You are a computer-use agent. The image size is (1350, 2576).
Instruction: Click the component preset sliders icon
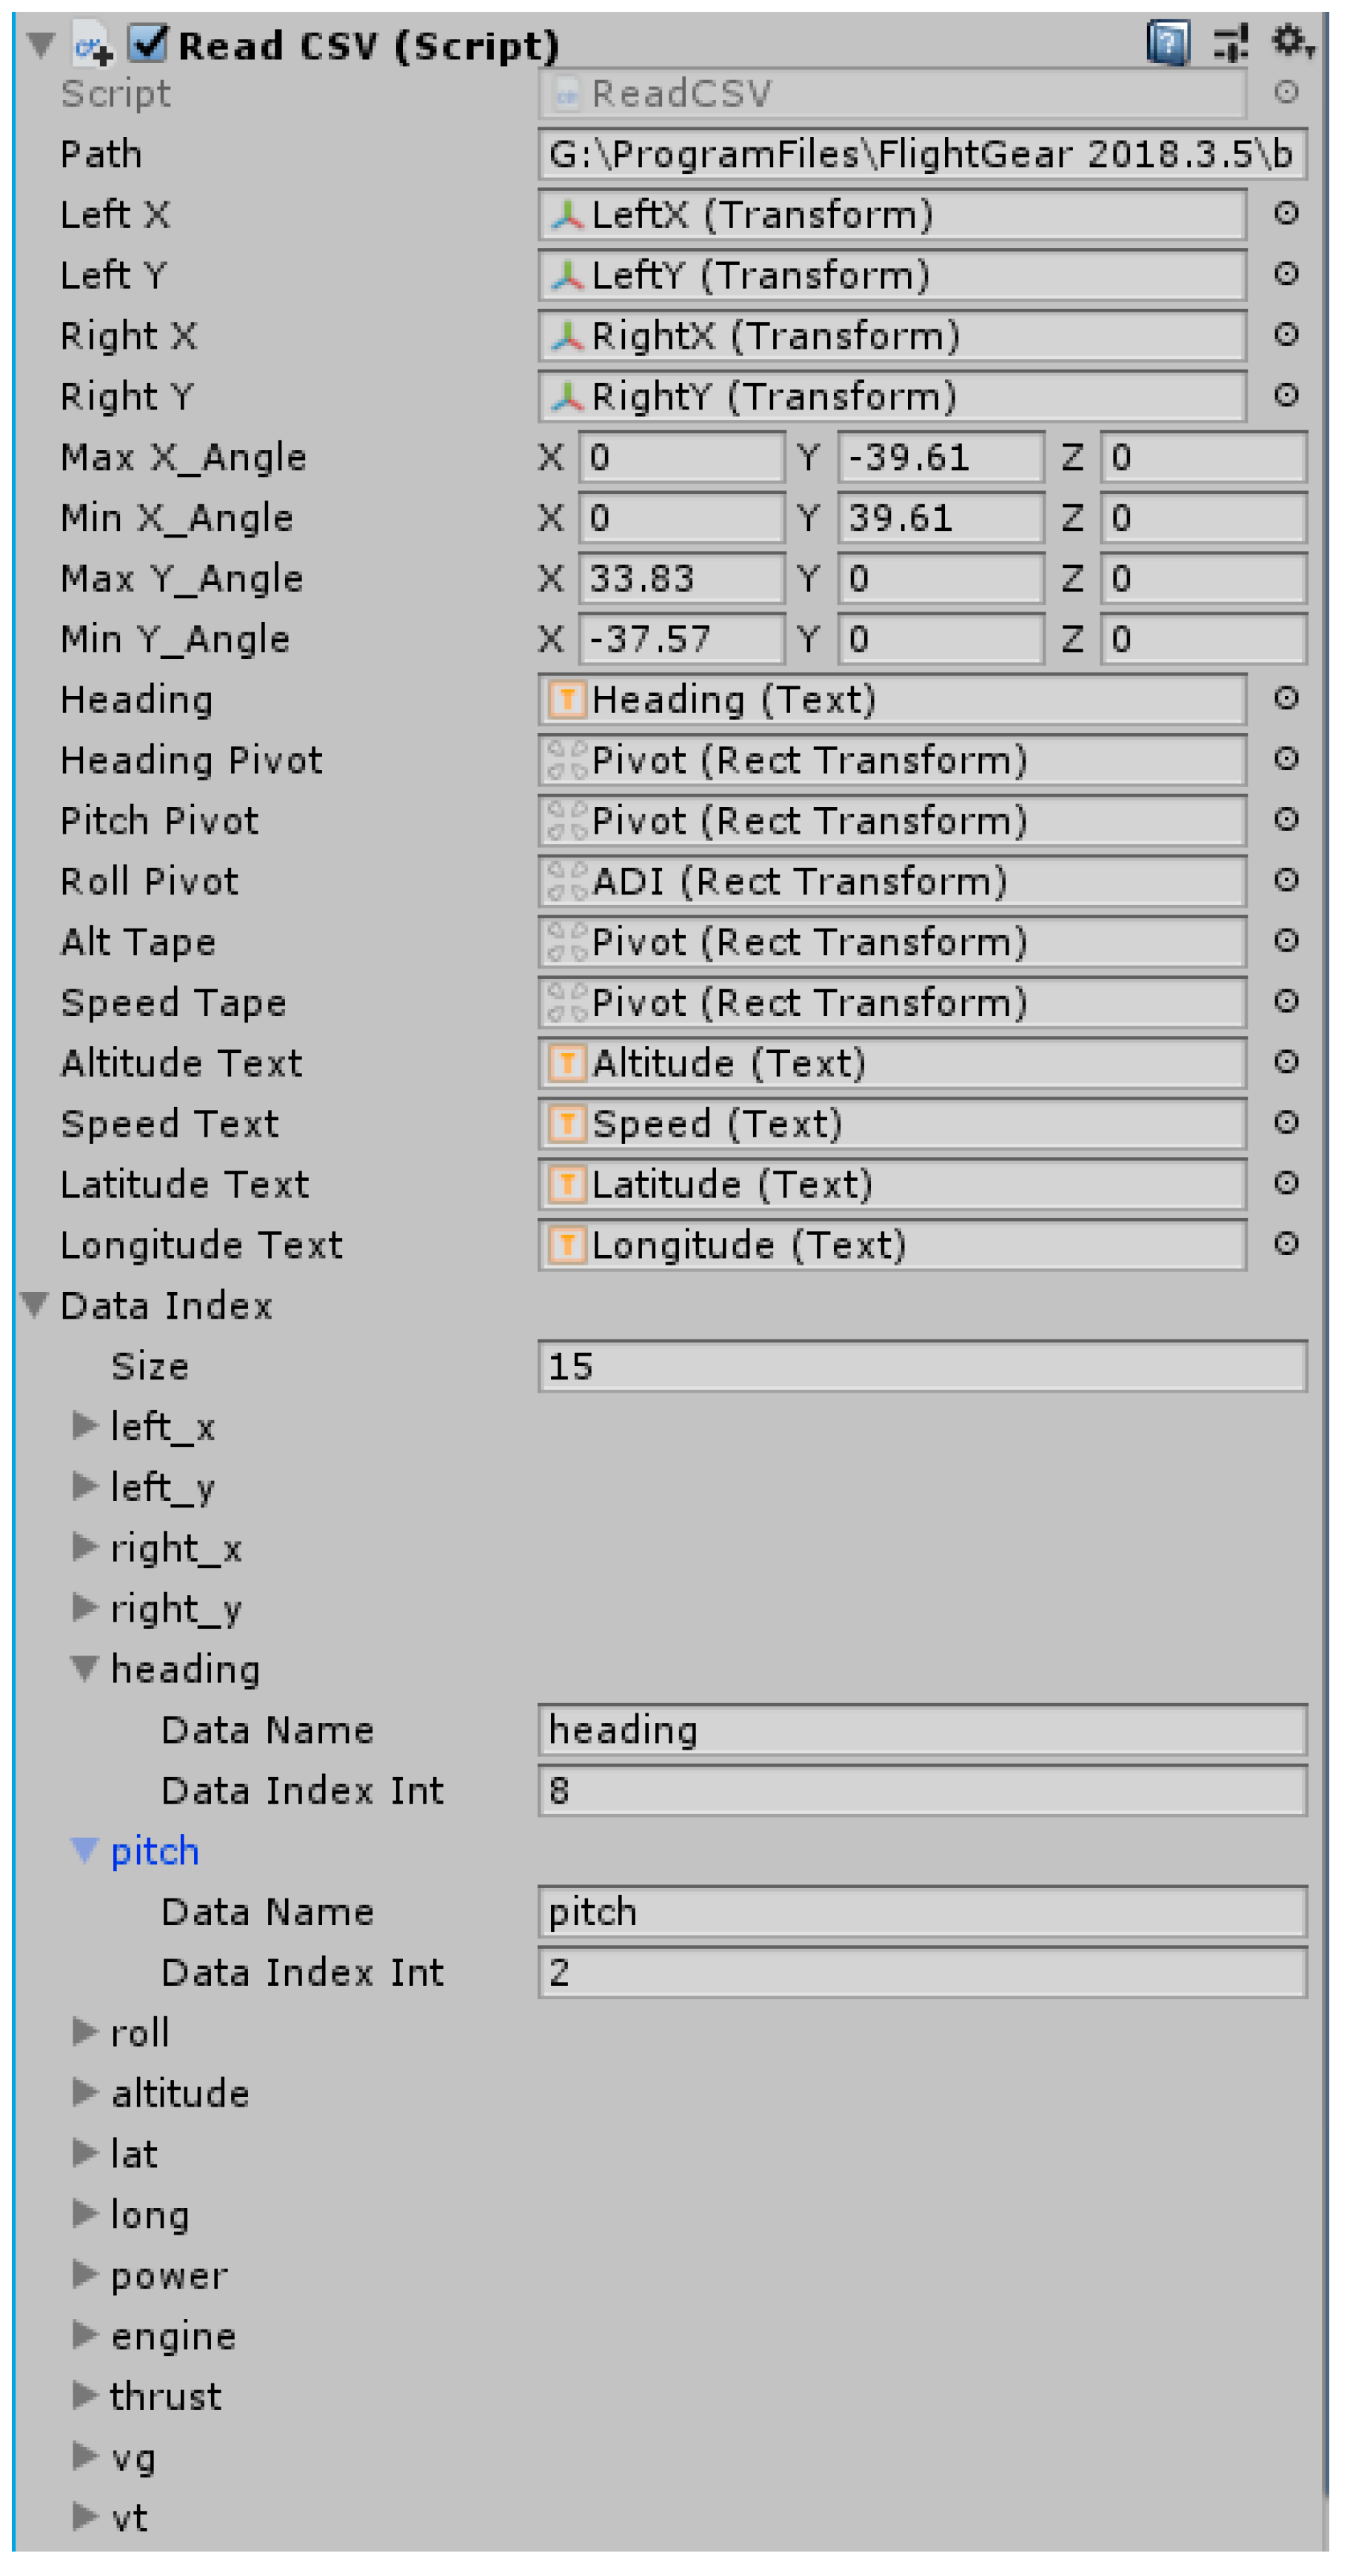point(1230,43)
